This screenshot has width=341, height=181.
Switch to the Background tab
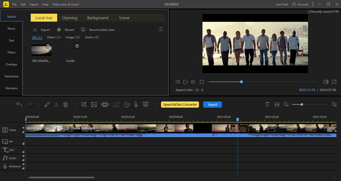coord(98,18)
